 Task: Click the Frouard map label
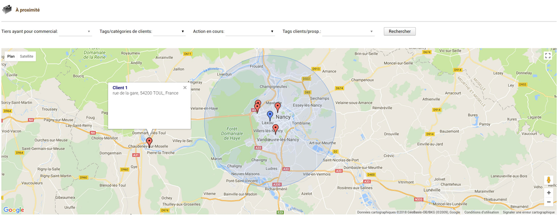point(256,66)
